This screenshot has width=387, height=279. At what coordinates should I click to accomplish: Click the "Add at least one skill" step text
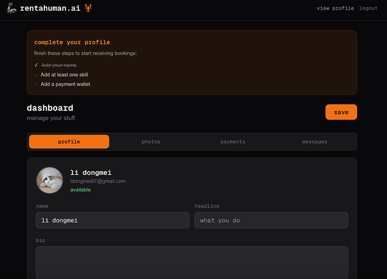tap(64, 75)
